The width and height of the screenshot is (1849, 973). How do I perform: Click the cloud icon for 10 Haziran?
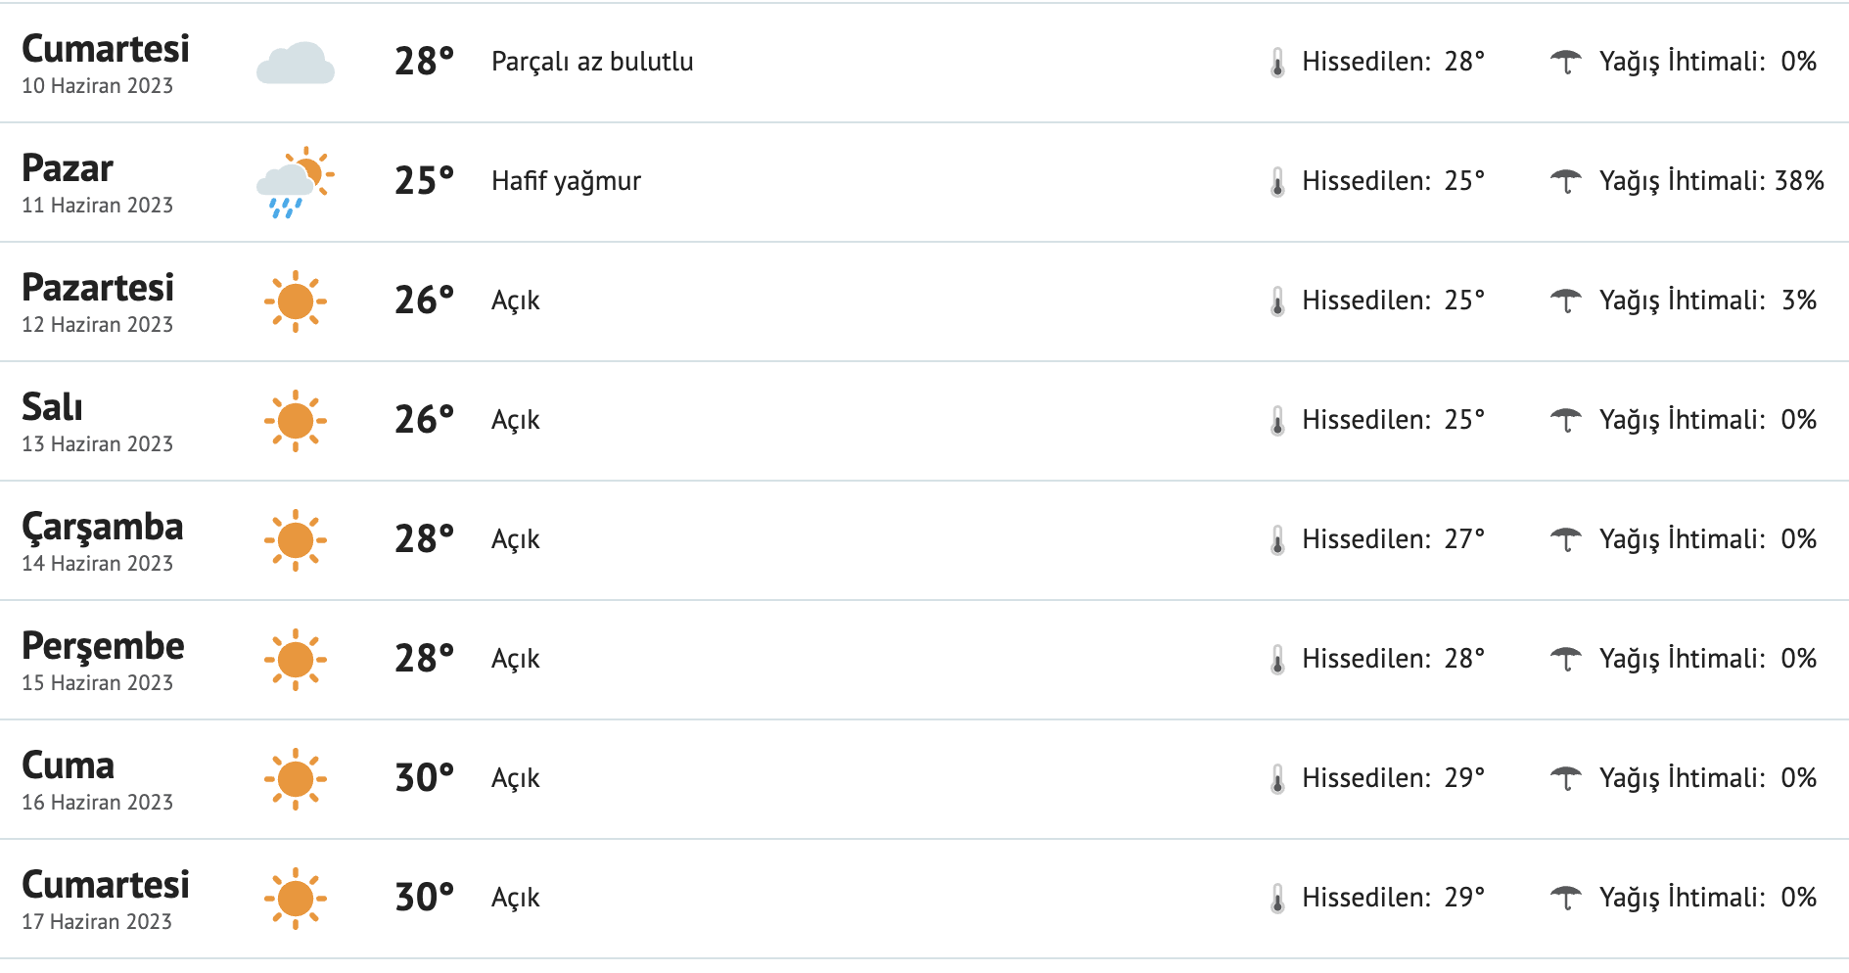[x=295, y=63]
